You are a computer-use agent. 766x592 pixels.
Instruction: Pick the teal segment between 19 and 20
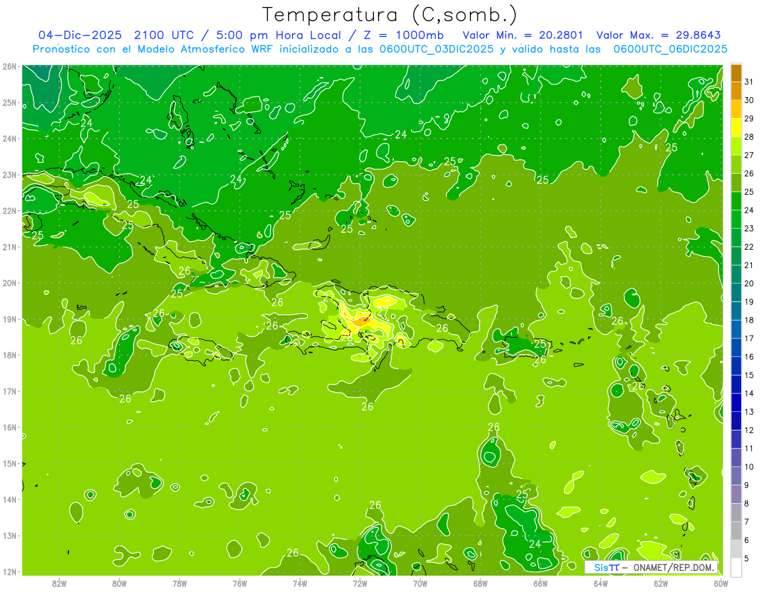[x=736, y=292]
